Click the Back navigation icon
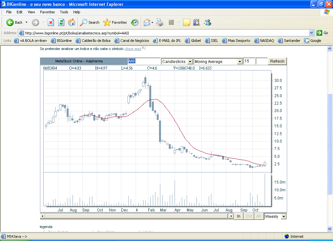 point(10,22)
